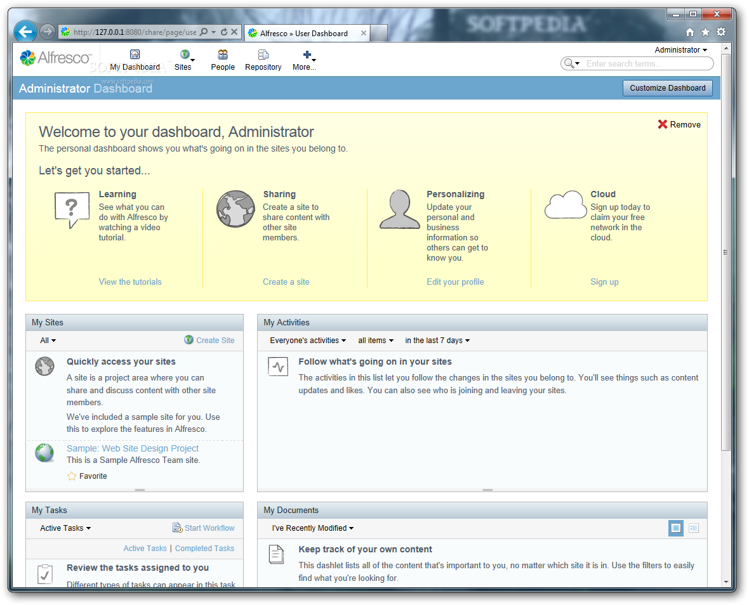
Task: Open the in the last 7 days dropdown
Action: click(x=437, y=341)
